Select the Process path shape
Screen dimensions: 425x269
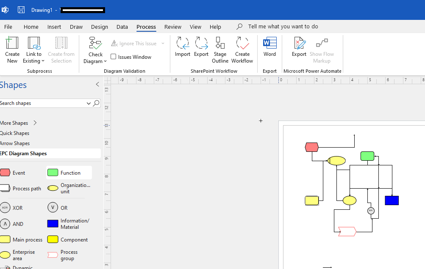click(x=21, y=188)
